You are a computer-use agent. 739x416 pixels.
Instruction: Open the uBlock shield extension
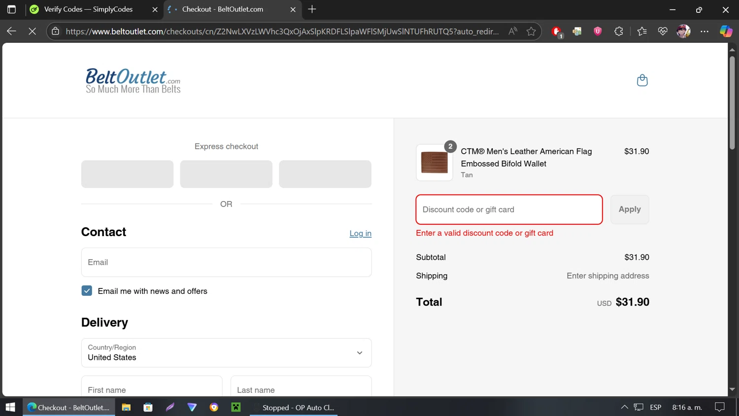coord(598,31)
